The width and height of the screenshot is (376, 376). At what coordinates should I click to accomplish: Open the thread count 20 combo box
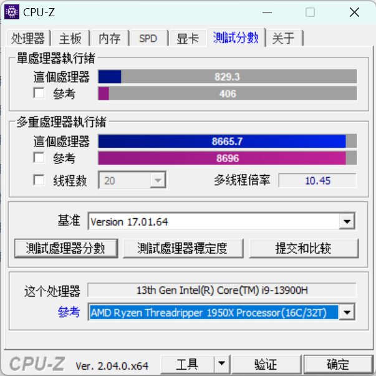click(x=132, y=180)
